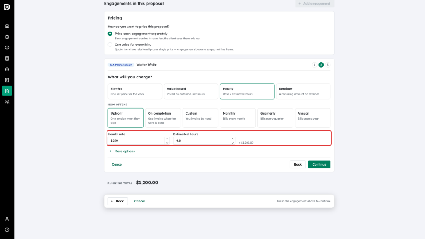Image resolution: width=425 pixels, height=239 pixels.
Task: Click Cancel link beside bottom Back
Action: click(x=139, y=201)
